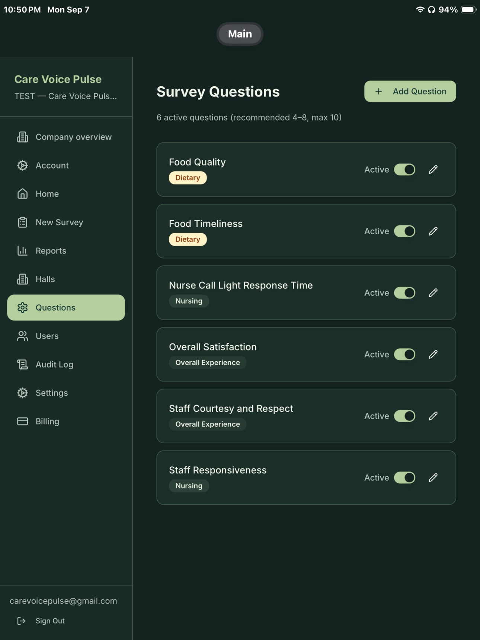Tap the Wi-Fi status icon
Image resolution: width=480 pixels, height=640 pixels.
pos(420,10)
